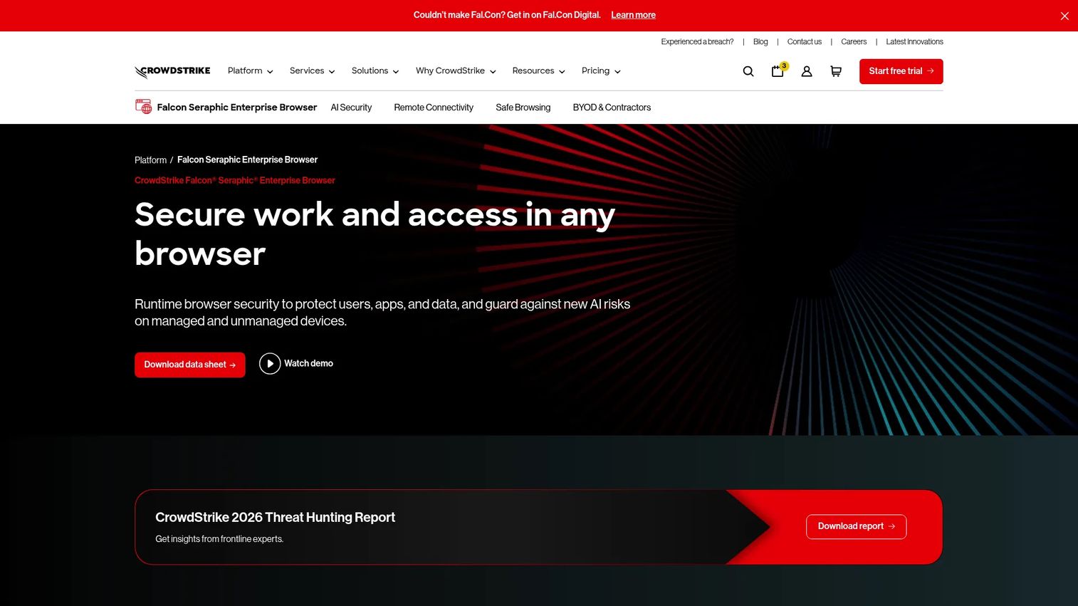The height and width of the screenshot is (606, 1078).
Task: Click the CrowdStrike 2026 Threat Hunting Report heading
Action: [275, 518]
